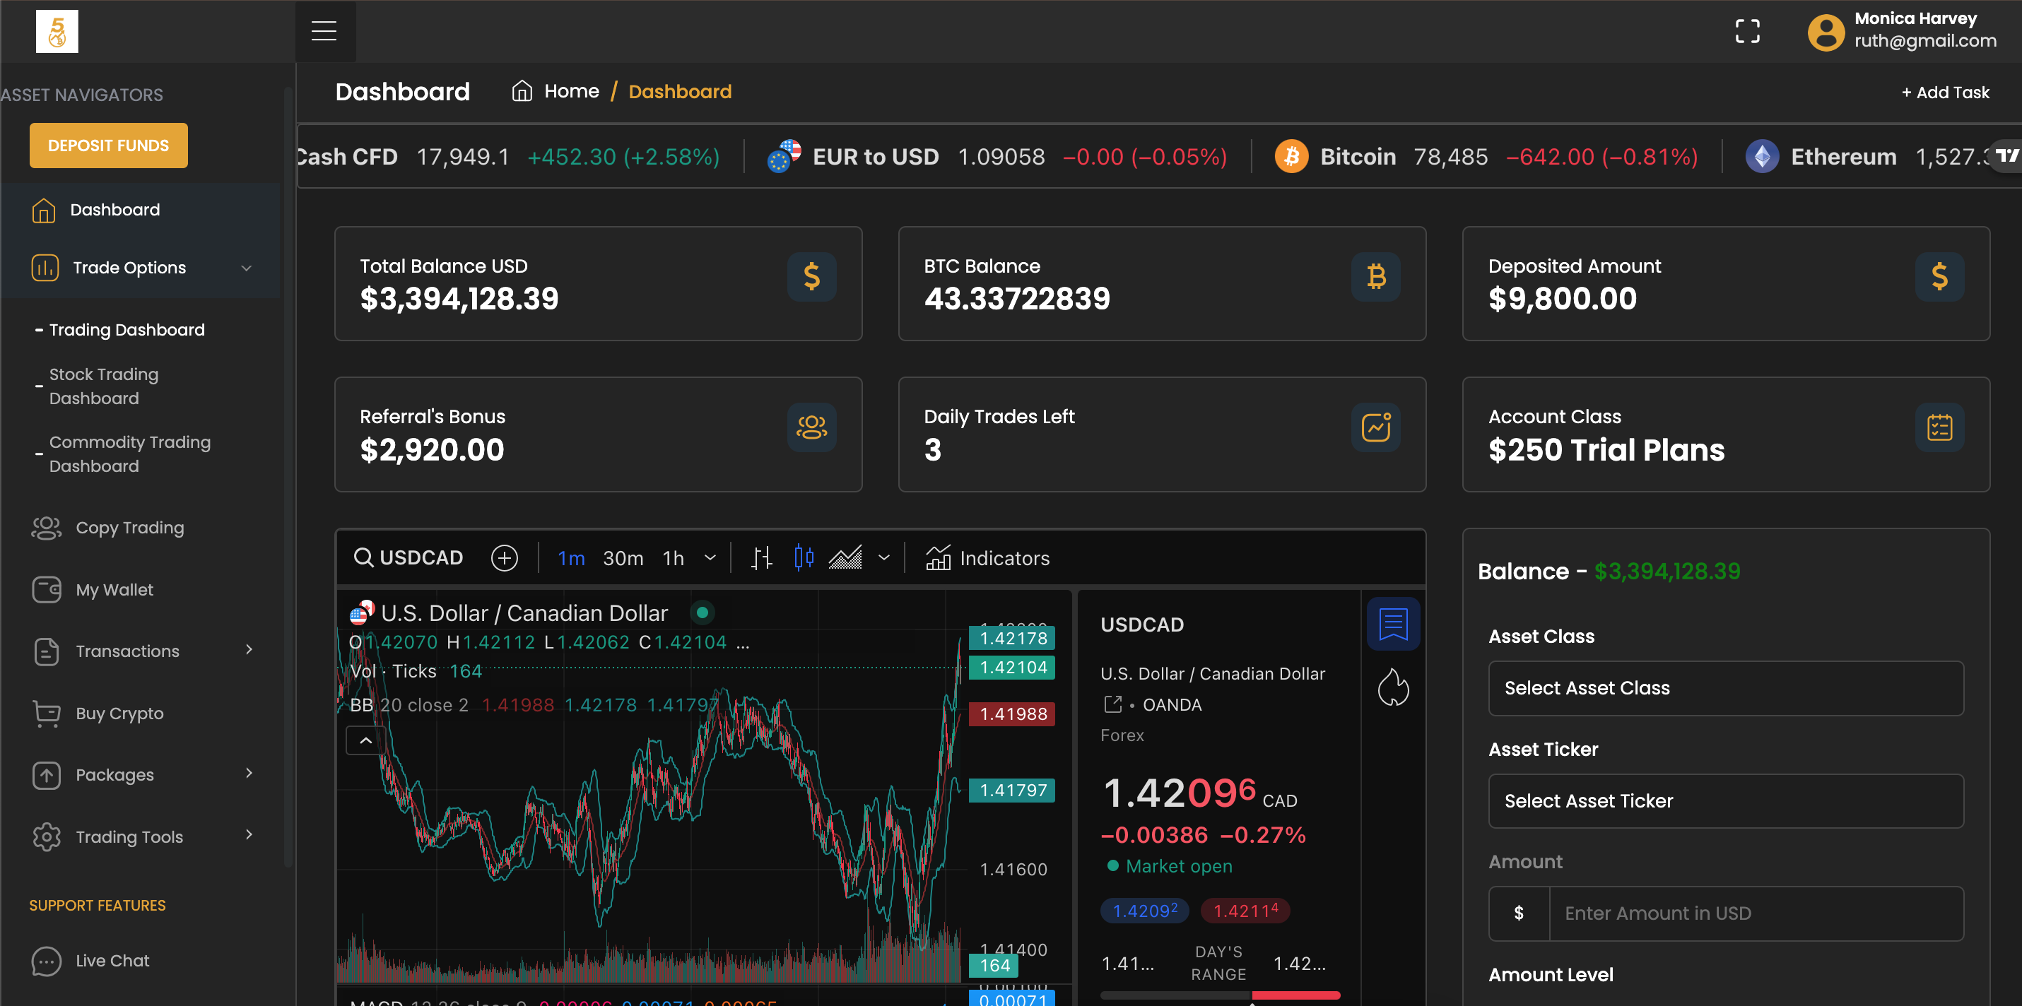Go to the Home breadcrumb link
Image resolution: width=2022 pixels, height=1006 pixels.
572,91
